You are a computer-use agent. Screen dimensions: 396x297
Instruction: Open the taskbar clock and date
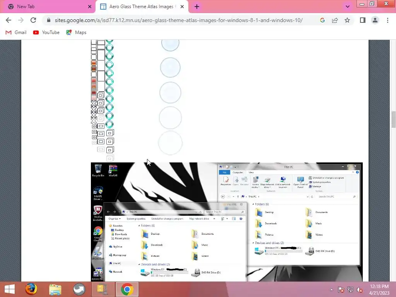(379, 290)
